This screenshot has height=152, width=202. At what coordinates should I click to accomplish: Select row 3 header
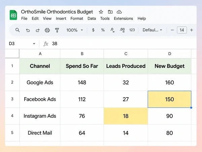tap(12, 99)
